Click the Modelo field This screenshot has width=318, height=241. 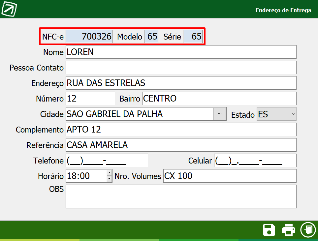pyautogui.click(x=151, y=37)
